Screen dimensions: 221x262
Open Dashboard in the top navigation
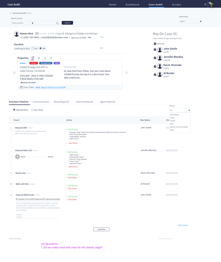[x=132, y=5]
